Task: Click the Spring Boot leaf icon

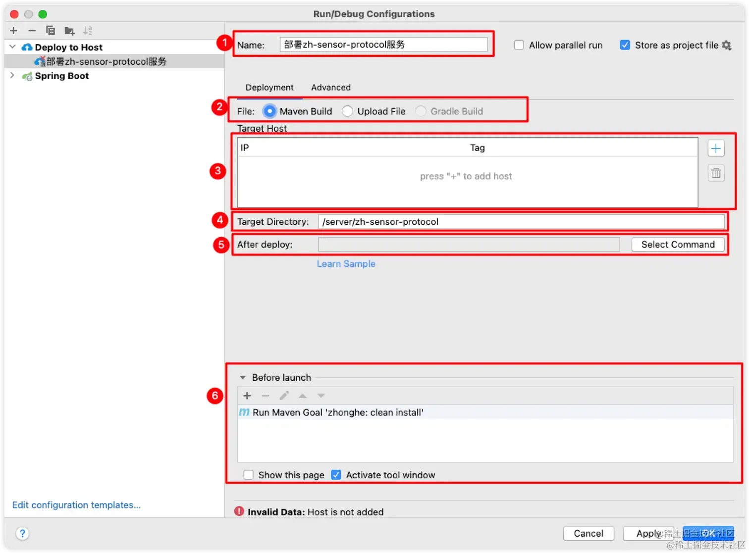Action: coord(27,76)
